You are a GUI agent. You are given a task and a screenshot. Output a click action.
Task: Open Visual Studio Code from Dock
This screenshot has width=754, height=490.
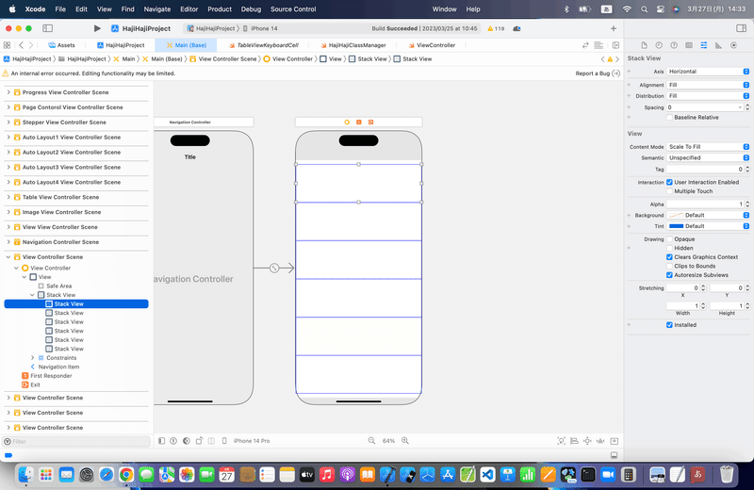click(x=487, y=475)
